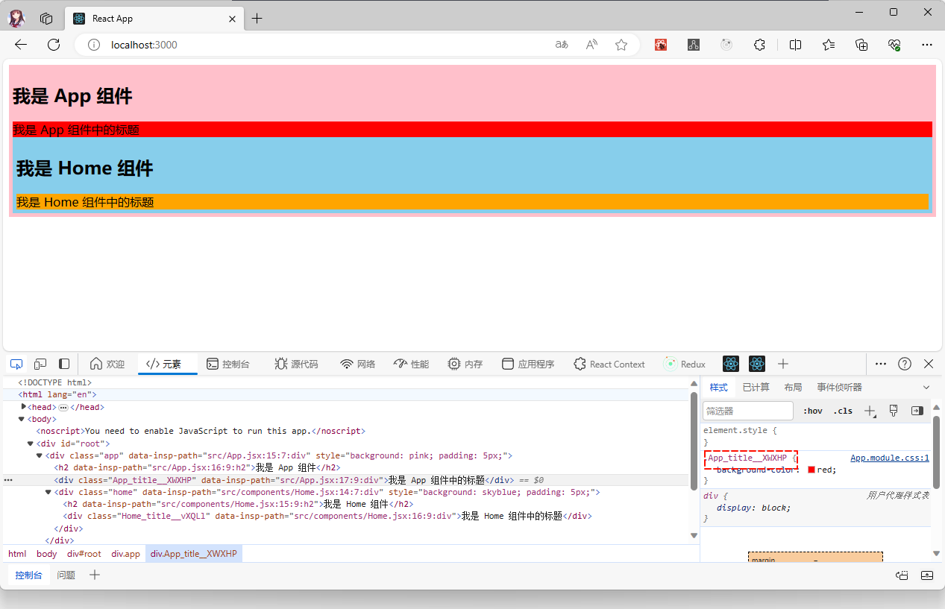Image resolution: width=945 pixels, height=609 pixels.
Task: Collapse the div#root node
Action: (x=31, y=443)
